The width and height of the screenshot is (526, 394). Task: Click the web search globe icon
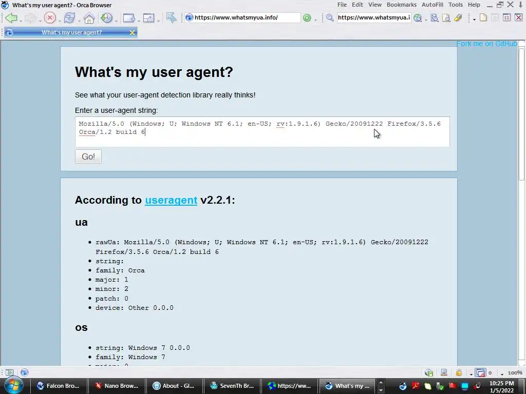pyautogui.click(x=418, y=18)
